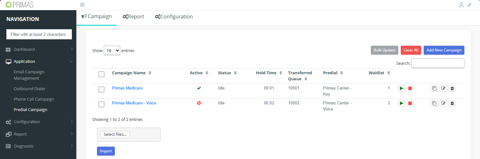Expand the Dashboard navigation section

pos(38,50)
